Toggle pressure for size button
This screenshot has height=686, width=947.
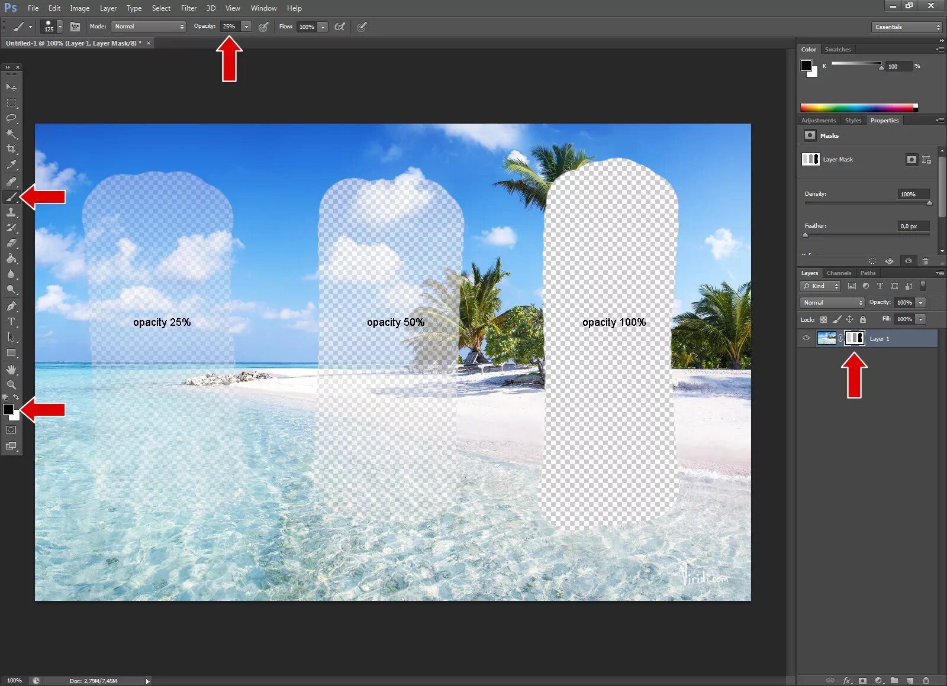coord(362,27)
